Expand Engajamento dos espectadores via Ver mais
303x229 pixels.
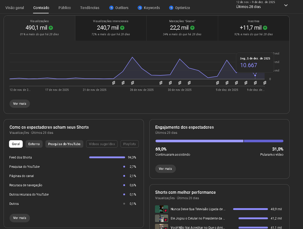coord(165,169)
